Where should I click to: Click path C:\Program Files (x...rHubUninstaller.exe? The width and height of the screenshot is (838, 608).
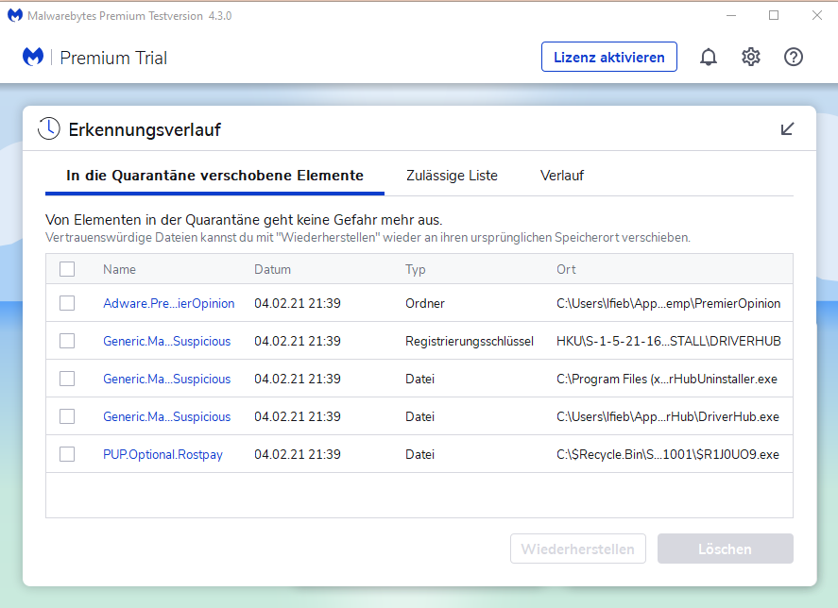(x=666, y=380)
